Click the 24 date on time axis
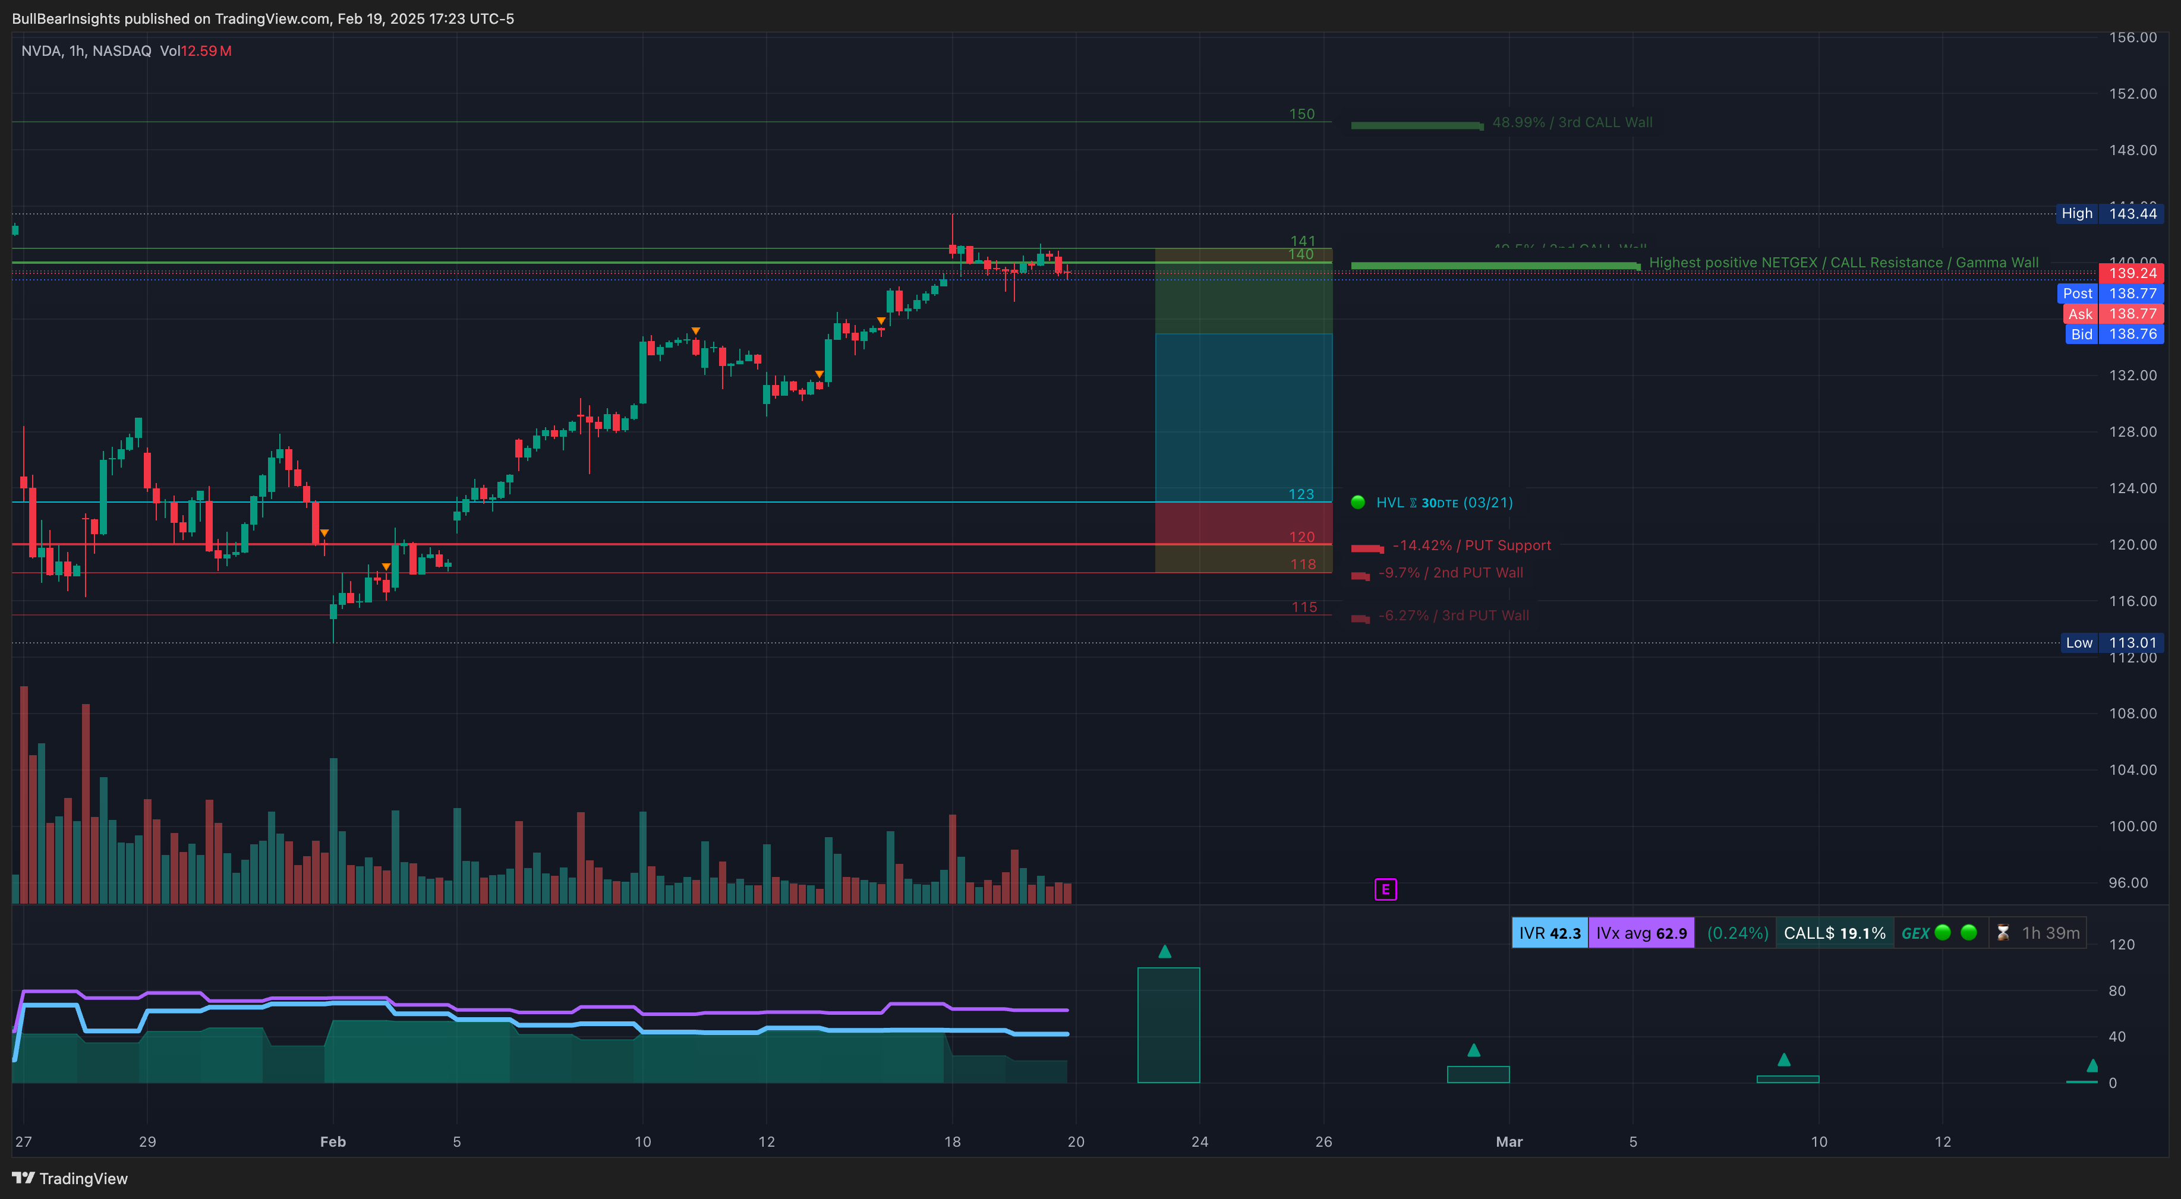Image resolution: width=2181 pixels, height=1199 pixels. [1200, 1141]
